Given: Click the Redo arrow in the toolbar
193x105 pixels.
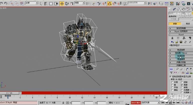Looking at the screenshot, I should point(6,3).
